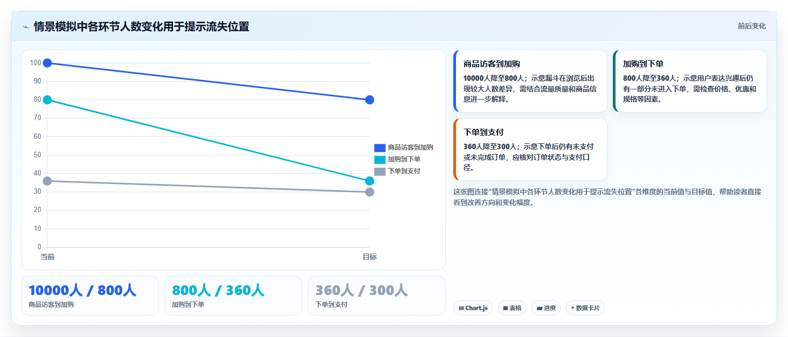Click cyan data point at 36 on 目标
This screenshot has width=788, height=337.
click(370, 181)
